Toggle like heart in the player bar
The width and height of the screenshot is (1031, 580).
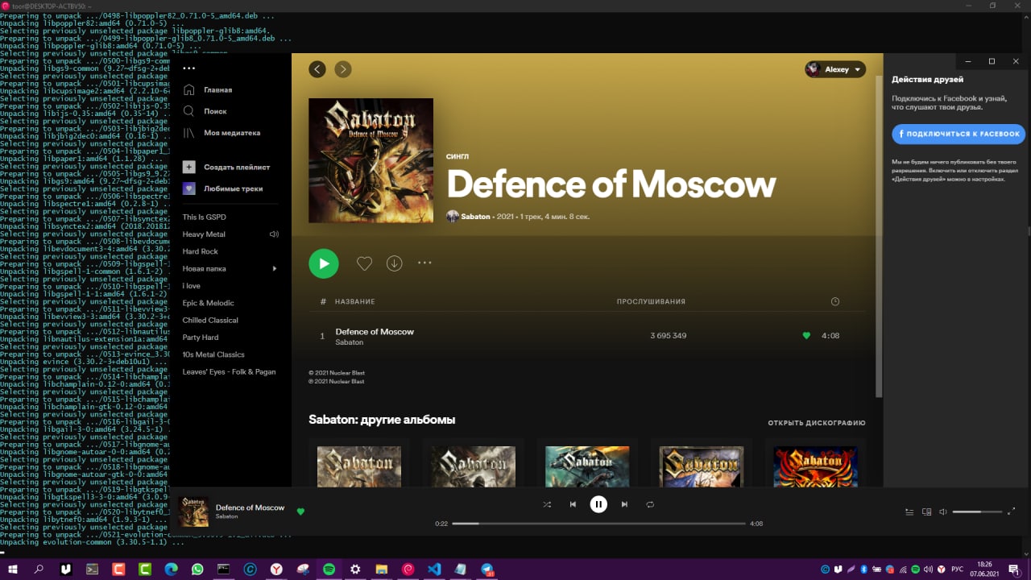301,512
